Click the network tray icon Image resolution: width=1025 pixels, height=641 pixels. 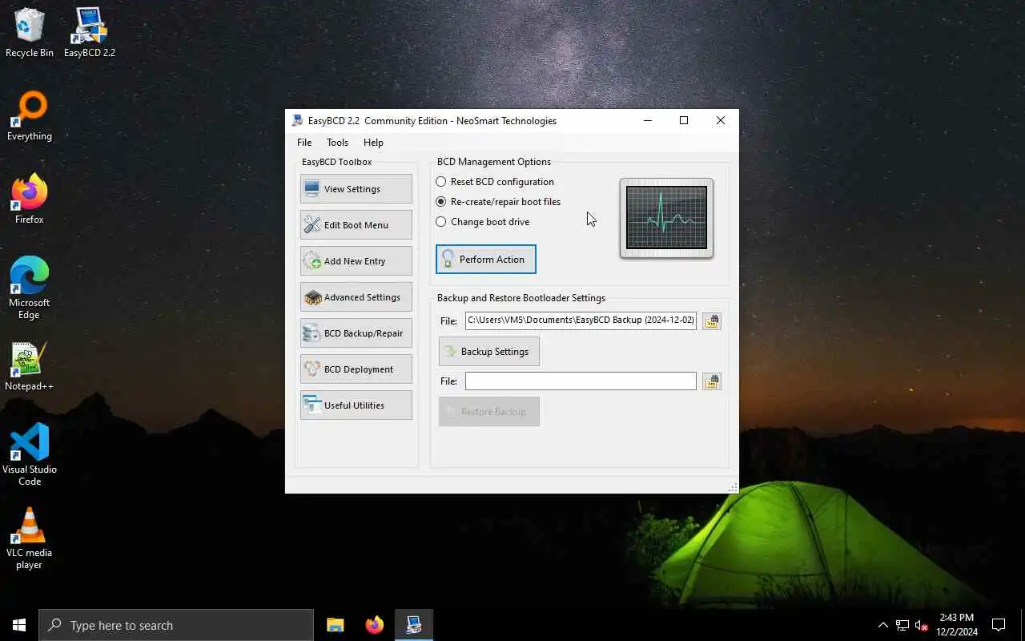click(902, 625)
